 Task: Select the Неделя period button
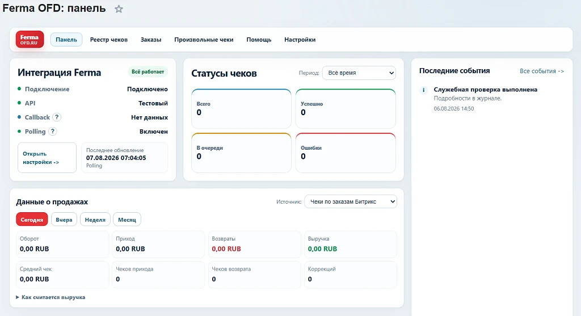pyautogui.click(x=95, y=220)
